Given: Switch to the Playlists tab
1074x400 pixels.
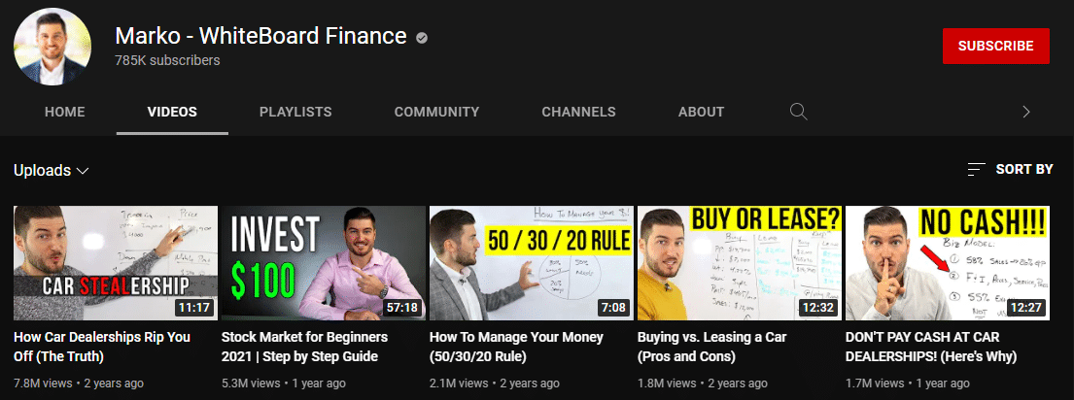Looking at the screenshot, I should pos(295,112).
